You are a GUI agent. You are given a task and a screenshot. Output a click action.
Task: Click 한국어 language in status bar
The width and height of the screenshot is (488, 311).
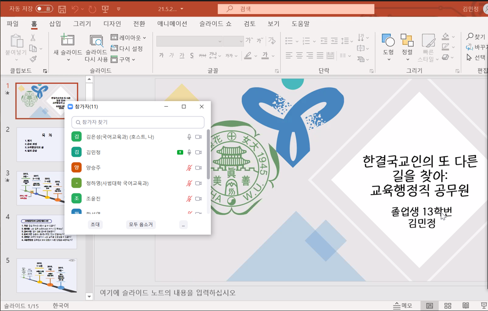point(61,306)
